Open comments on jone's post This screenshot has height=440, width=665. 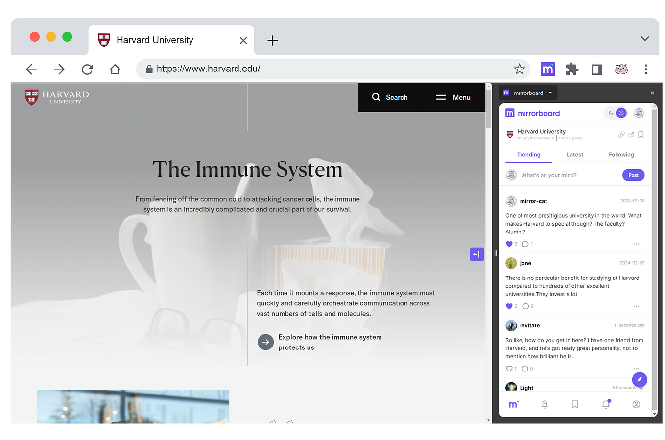coord(525,306)
